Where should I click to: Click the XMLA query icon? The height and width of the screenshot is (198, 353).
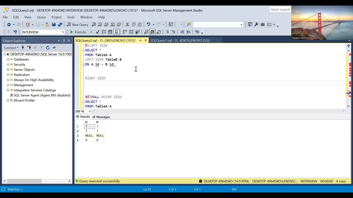(113, 24)
